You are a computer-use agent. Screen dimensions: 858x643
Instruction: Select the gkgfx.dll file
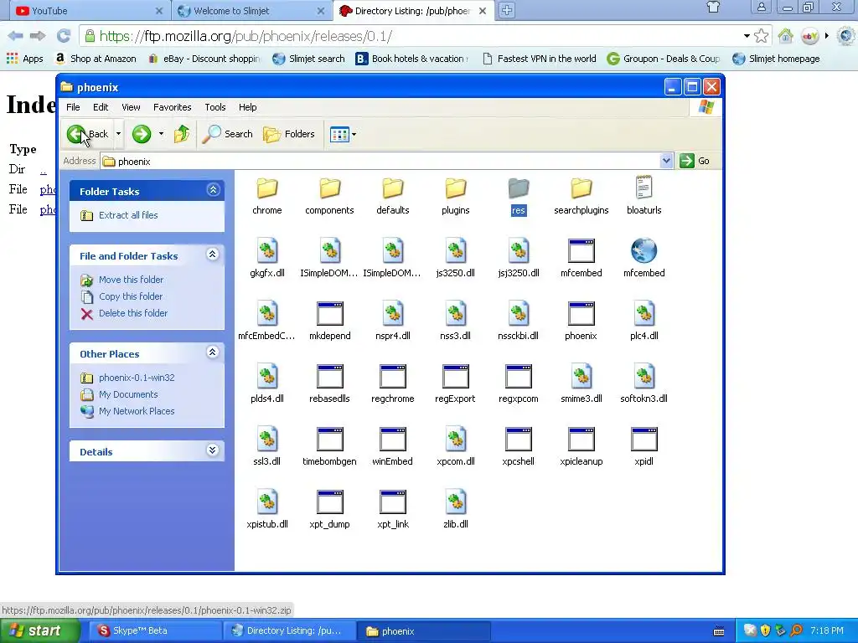[267, 259]
